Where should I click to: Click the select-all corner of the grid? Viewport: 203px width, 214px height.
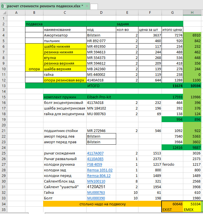pos(3,13)
